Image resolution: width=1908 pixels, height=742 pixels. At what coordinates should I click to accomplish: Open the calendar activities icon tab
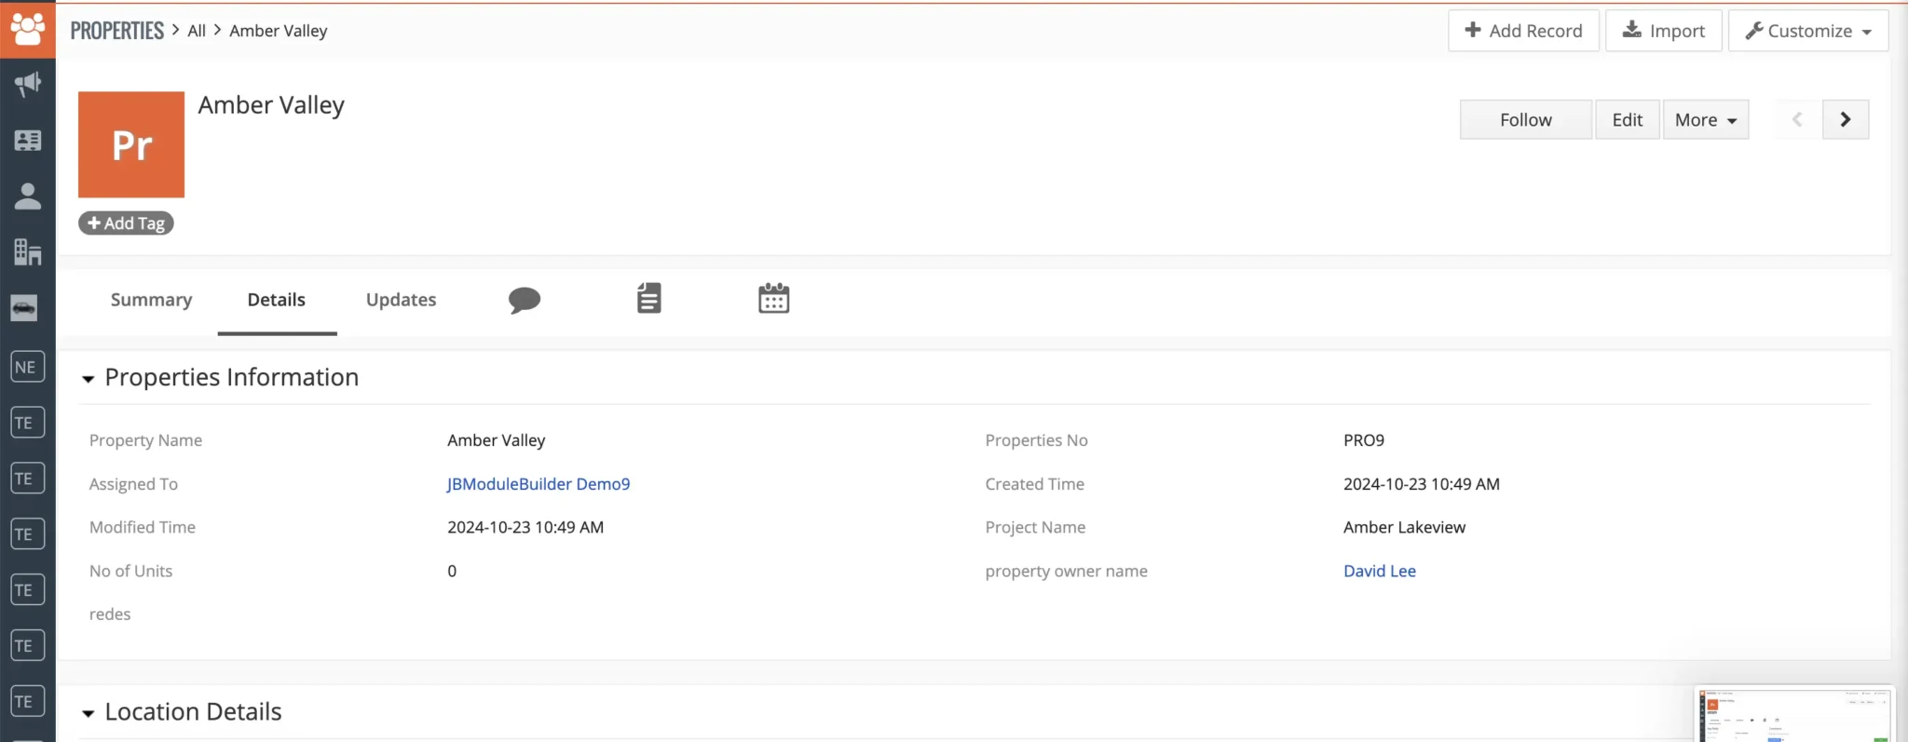773,299
